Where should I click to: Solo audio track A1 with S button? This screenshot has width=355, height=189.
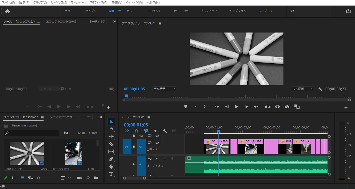(x=164, y=159)
